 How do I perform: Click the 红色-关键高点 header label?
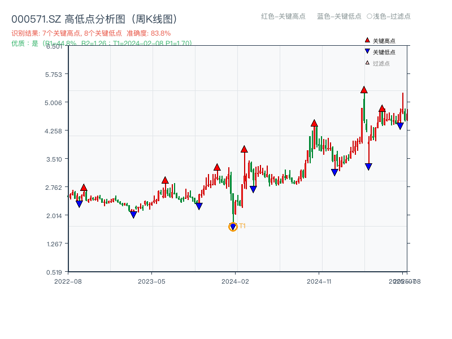(283, 16)
